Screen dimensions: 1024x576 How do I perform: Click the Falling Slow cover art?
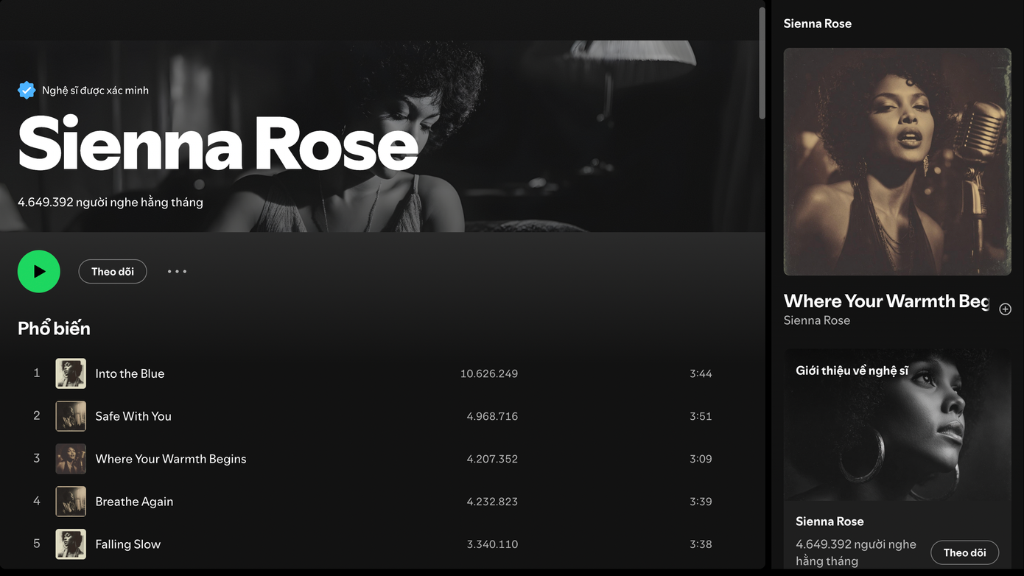(71, 544)
